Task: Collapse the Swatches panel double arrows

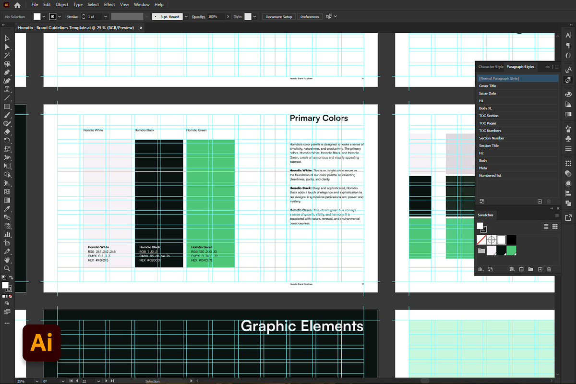Action: pyautogui.click(x=551, y=208)
